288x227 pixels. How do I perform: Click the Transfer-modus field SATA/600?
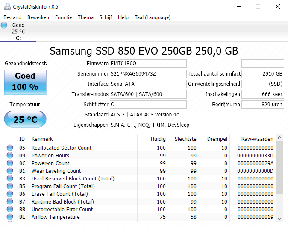148,94
